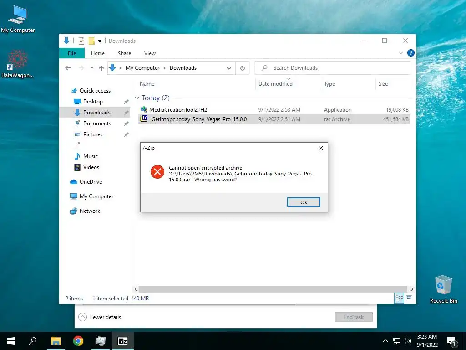Open taskbar search magnifier
466x350 pixels.
33,341
